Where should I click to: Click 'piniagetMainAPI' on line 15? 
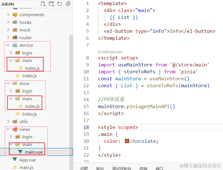(x=148, y=106)
